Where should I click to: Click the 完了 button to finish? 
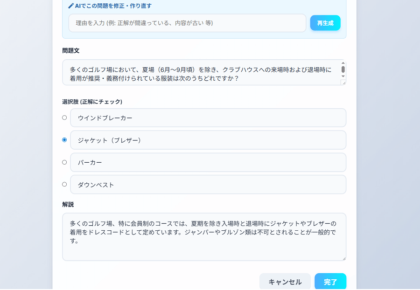[330, 282]
